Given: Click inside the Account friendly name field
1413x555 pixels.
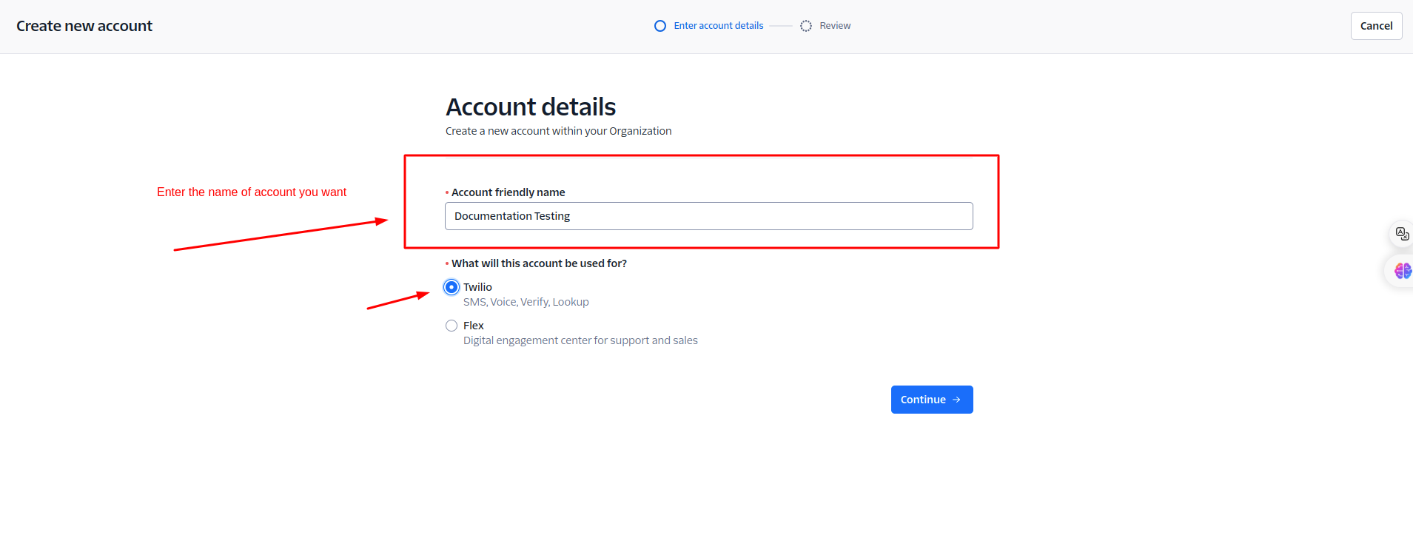Looking at the screenshot, I should click(708, 215).
